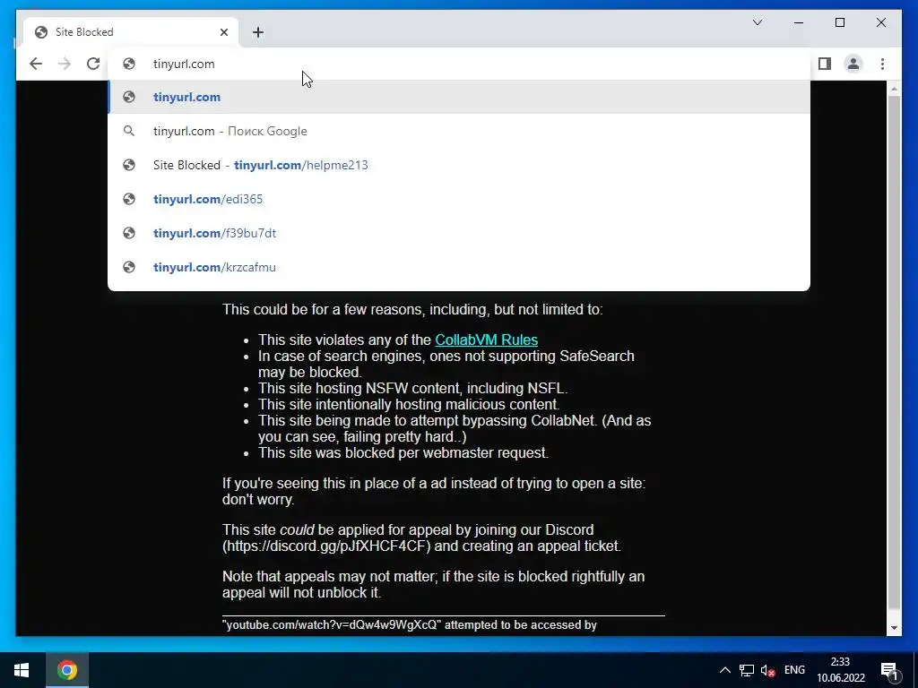This screenshot has height=688, width=918.
Task: Show hidden tray icons chevron
Action: tap(724, 670)
